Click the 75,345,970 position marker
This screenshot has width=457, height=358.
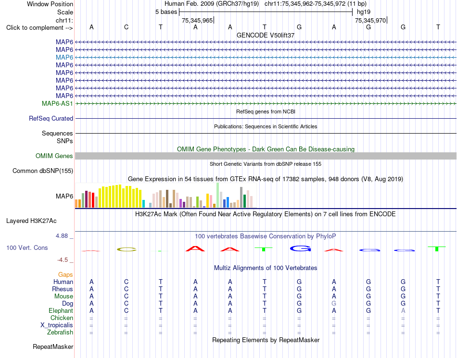(370, 20)
